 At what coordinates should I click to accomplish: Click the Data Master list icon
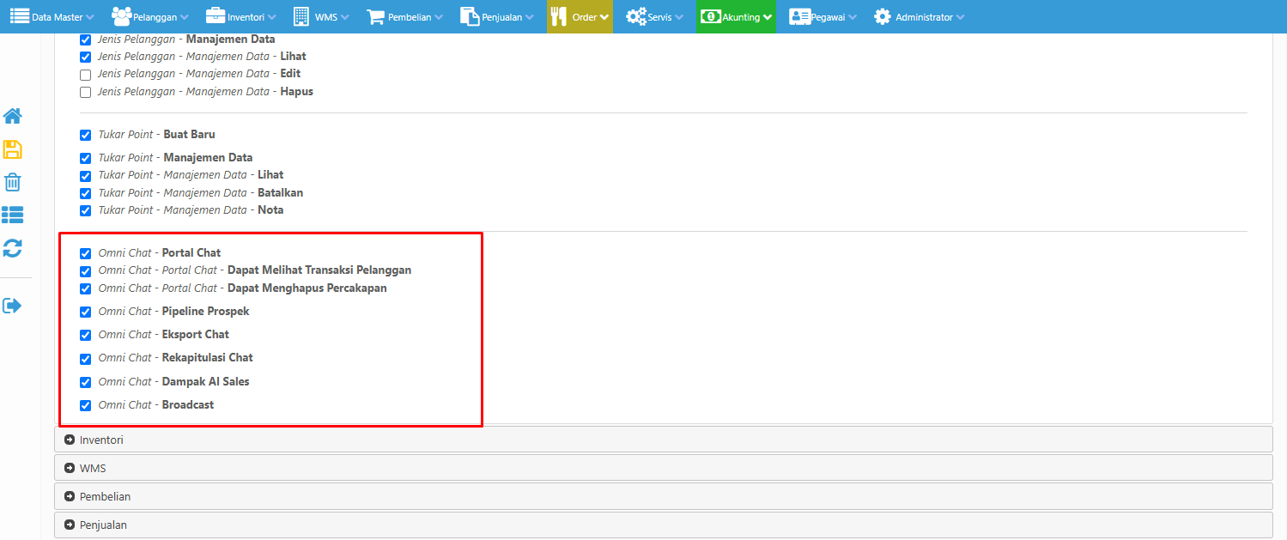tap(20, 16)
